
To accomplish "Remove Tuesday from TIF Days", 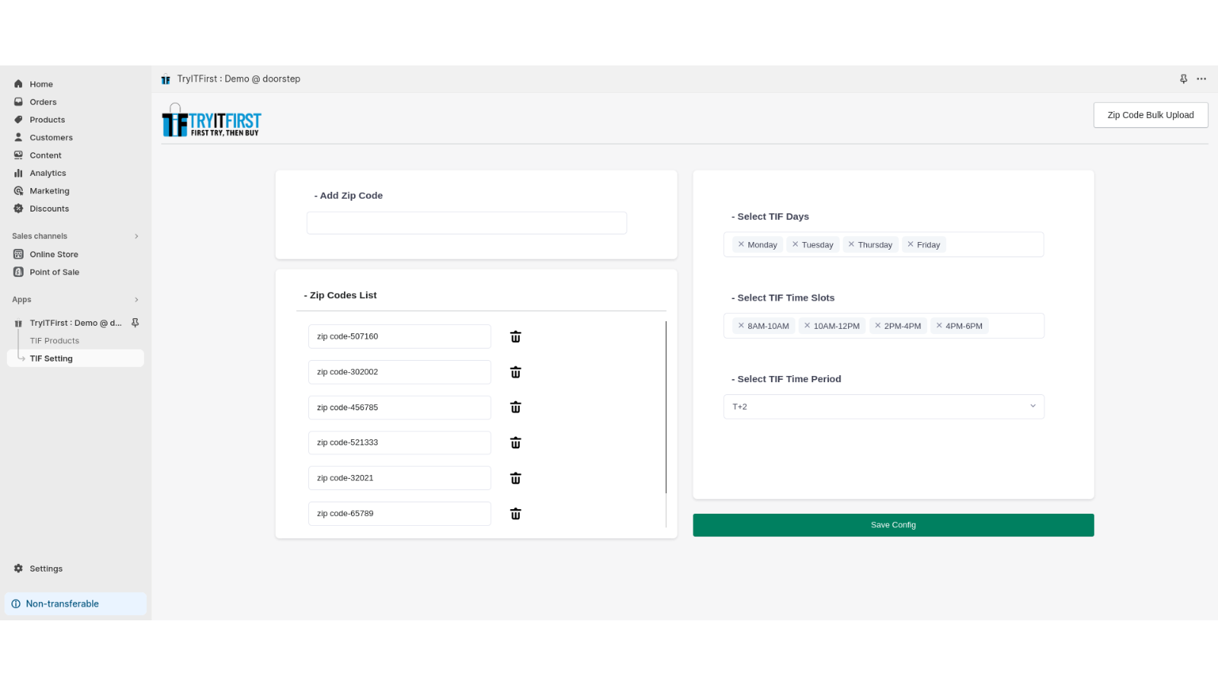I will click(795, 244).
